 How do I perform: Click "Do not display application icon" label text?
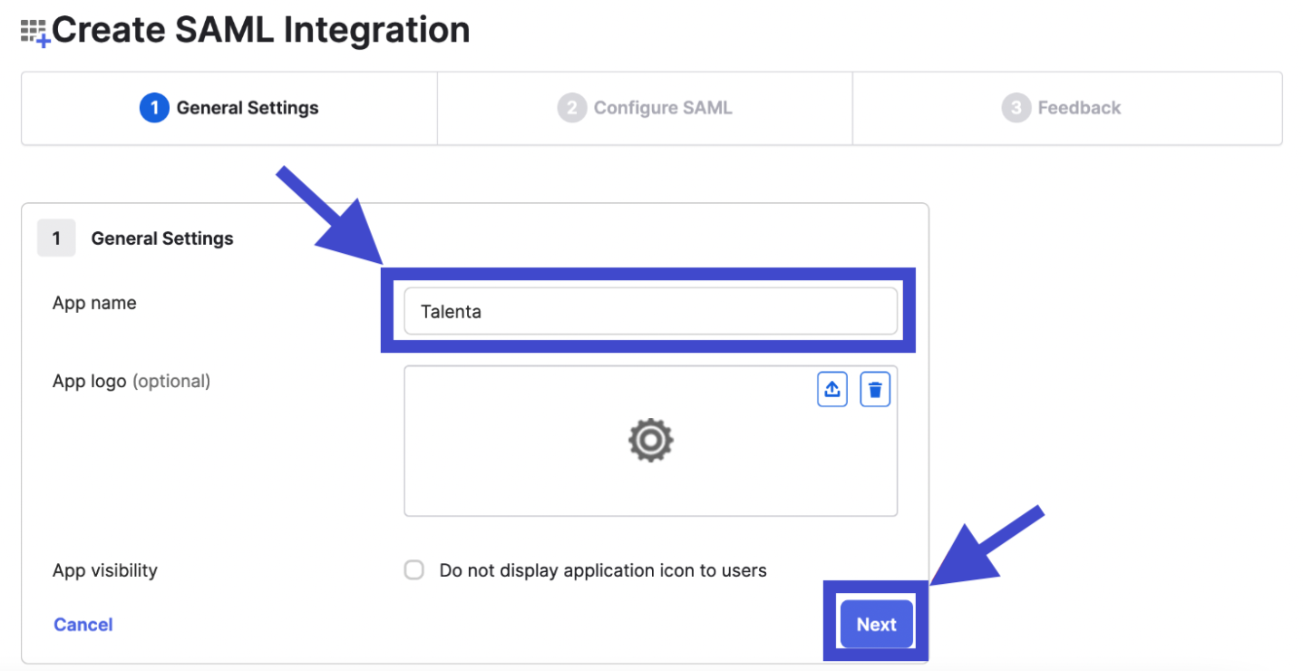603,570
